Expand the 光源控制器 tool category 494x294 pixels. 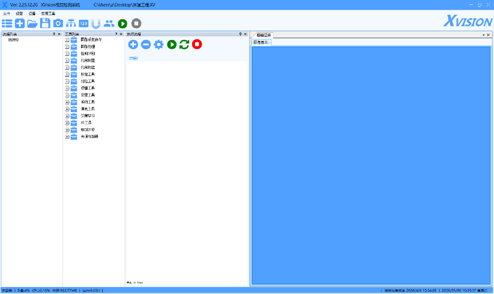pyautogui.click(x=66, y=137)
